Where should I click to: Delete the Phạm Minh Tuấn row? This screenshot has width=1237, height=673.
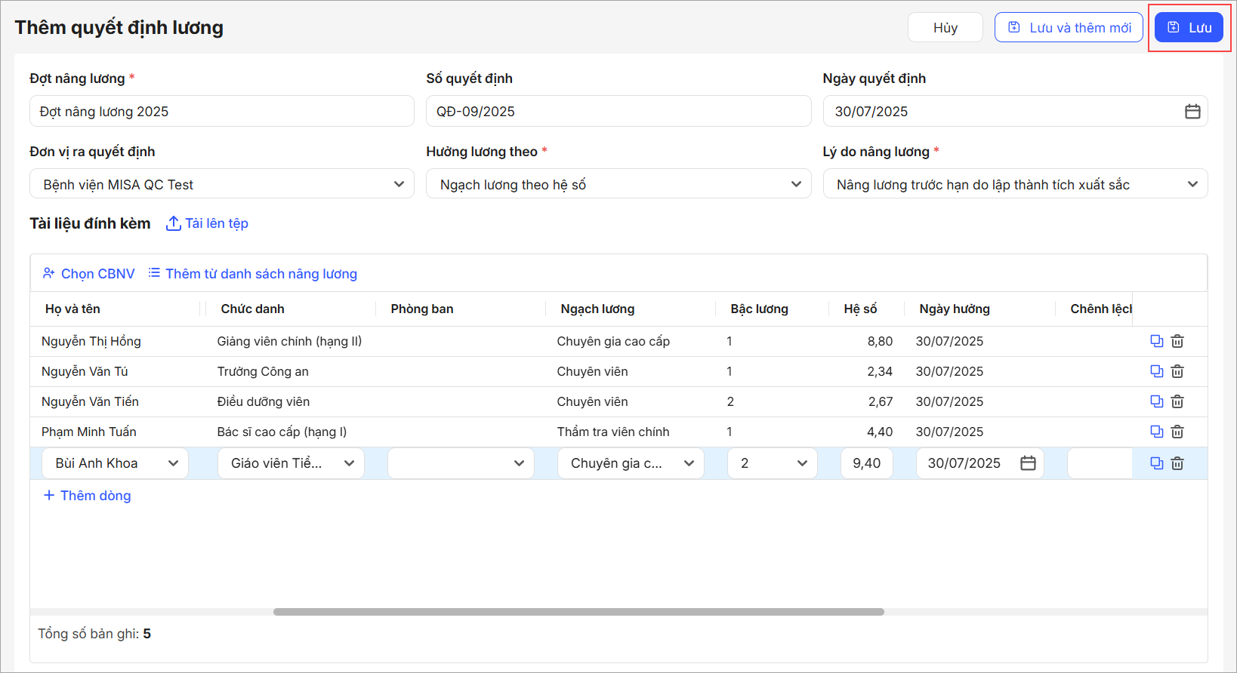pos(1177,432)
